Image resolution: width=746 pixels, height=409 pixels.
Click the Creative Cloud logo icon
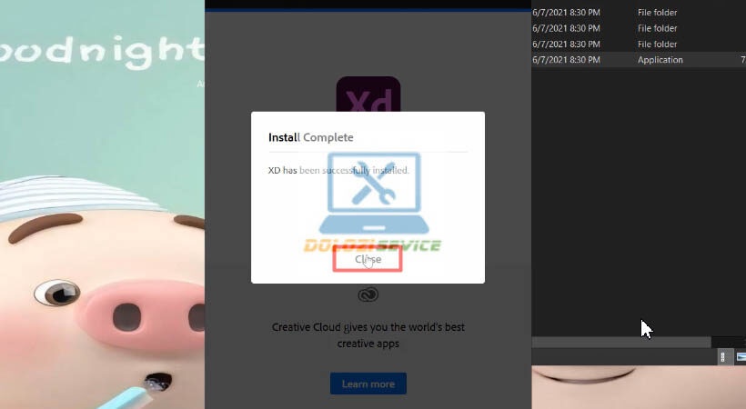click(x=368, y=294)
